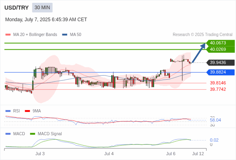Click the Jul 4 date axis label
This screenshot has width=236, height=160.
click(109, 154)
